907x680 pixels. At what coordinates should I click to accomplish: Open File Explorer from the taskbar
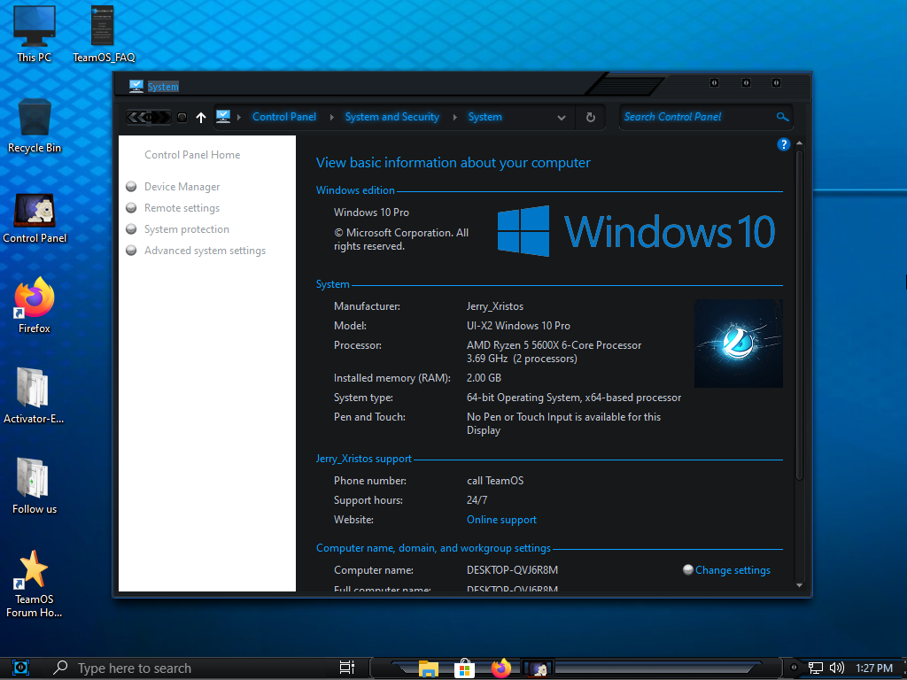click(429, 668)
